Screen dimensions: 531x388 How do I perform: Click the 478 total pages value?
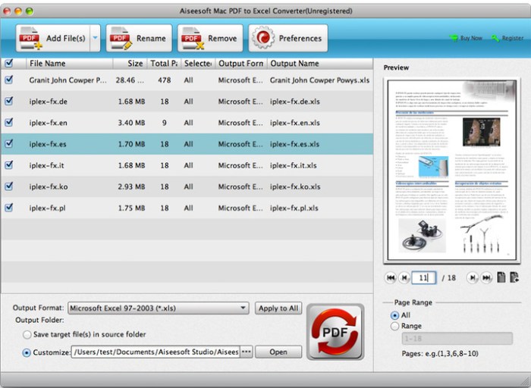tap(165, 80)
